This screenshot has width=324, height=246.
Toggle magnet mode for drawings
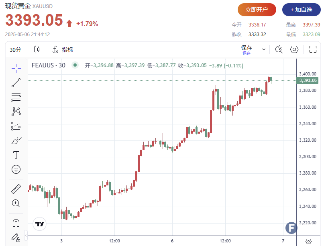pyautogui.click(x=16, y=223)
